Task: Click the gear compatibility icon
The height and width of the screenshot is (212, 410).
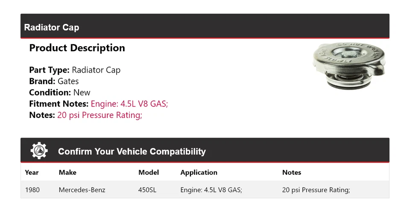Action: point(39,151)
